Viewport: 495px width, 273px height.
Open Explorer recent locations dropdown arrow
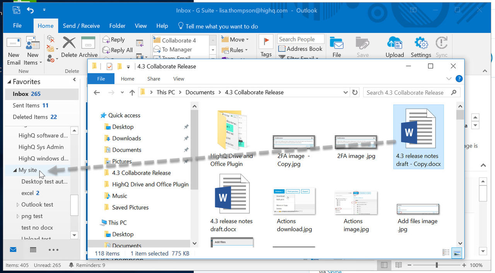[122, 92]
